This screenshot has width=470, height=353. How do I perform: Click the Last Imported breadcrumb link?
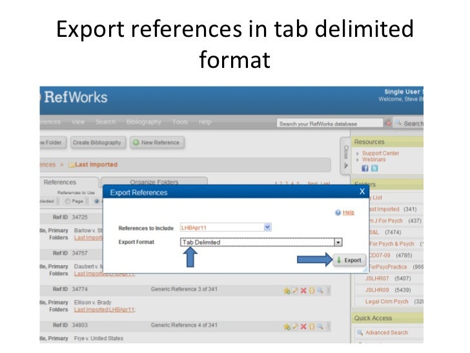(x=96, y=164)
